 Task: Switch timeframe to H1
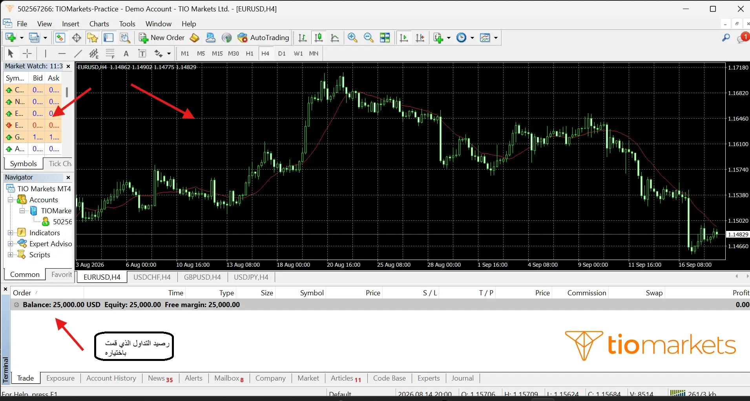click(x=250, y=53)
